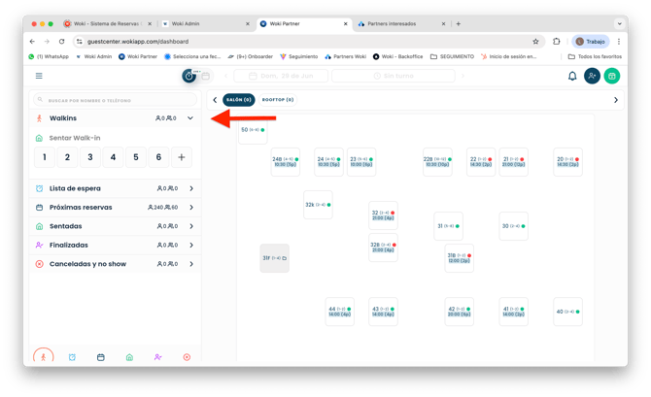Image resolution: width=651 pixels, height=397 pixels.
Task: Select walk-in icon in bottom bar
Action: pyautogui.click(x=43, y=357)
